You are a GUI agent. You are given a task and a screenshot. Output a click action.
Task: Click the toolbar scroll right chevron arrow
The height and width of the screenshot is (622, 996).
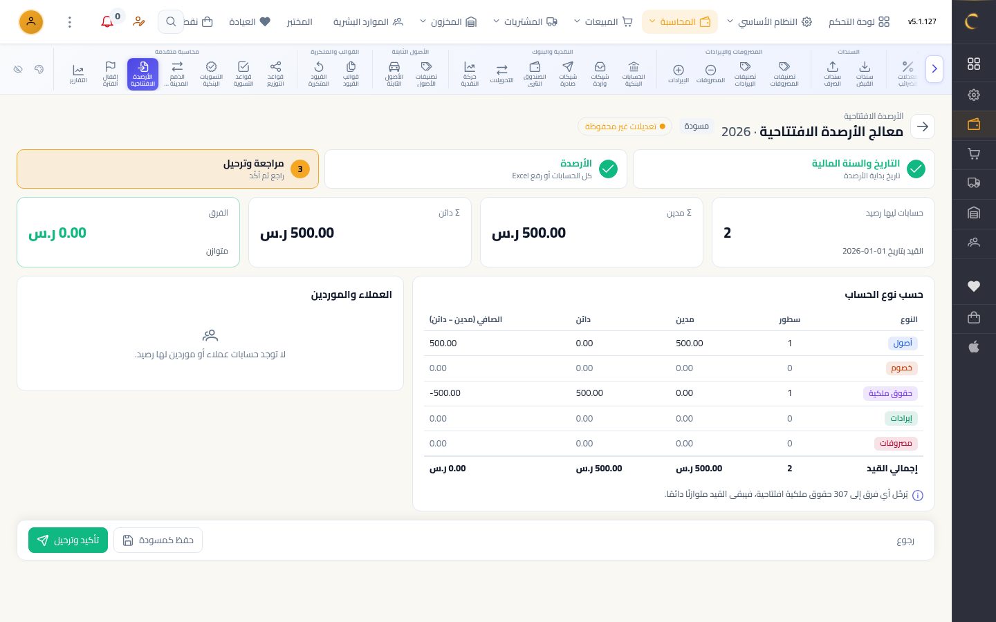coord(934,68)
